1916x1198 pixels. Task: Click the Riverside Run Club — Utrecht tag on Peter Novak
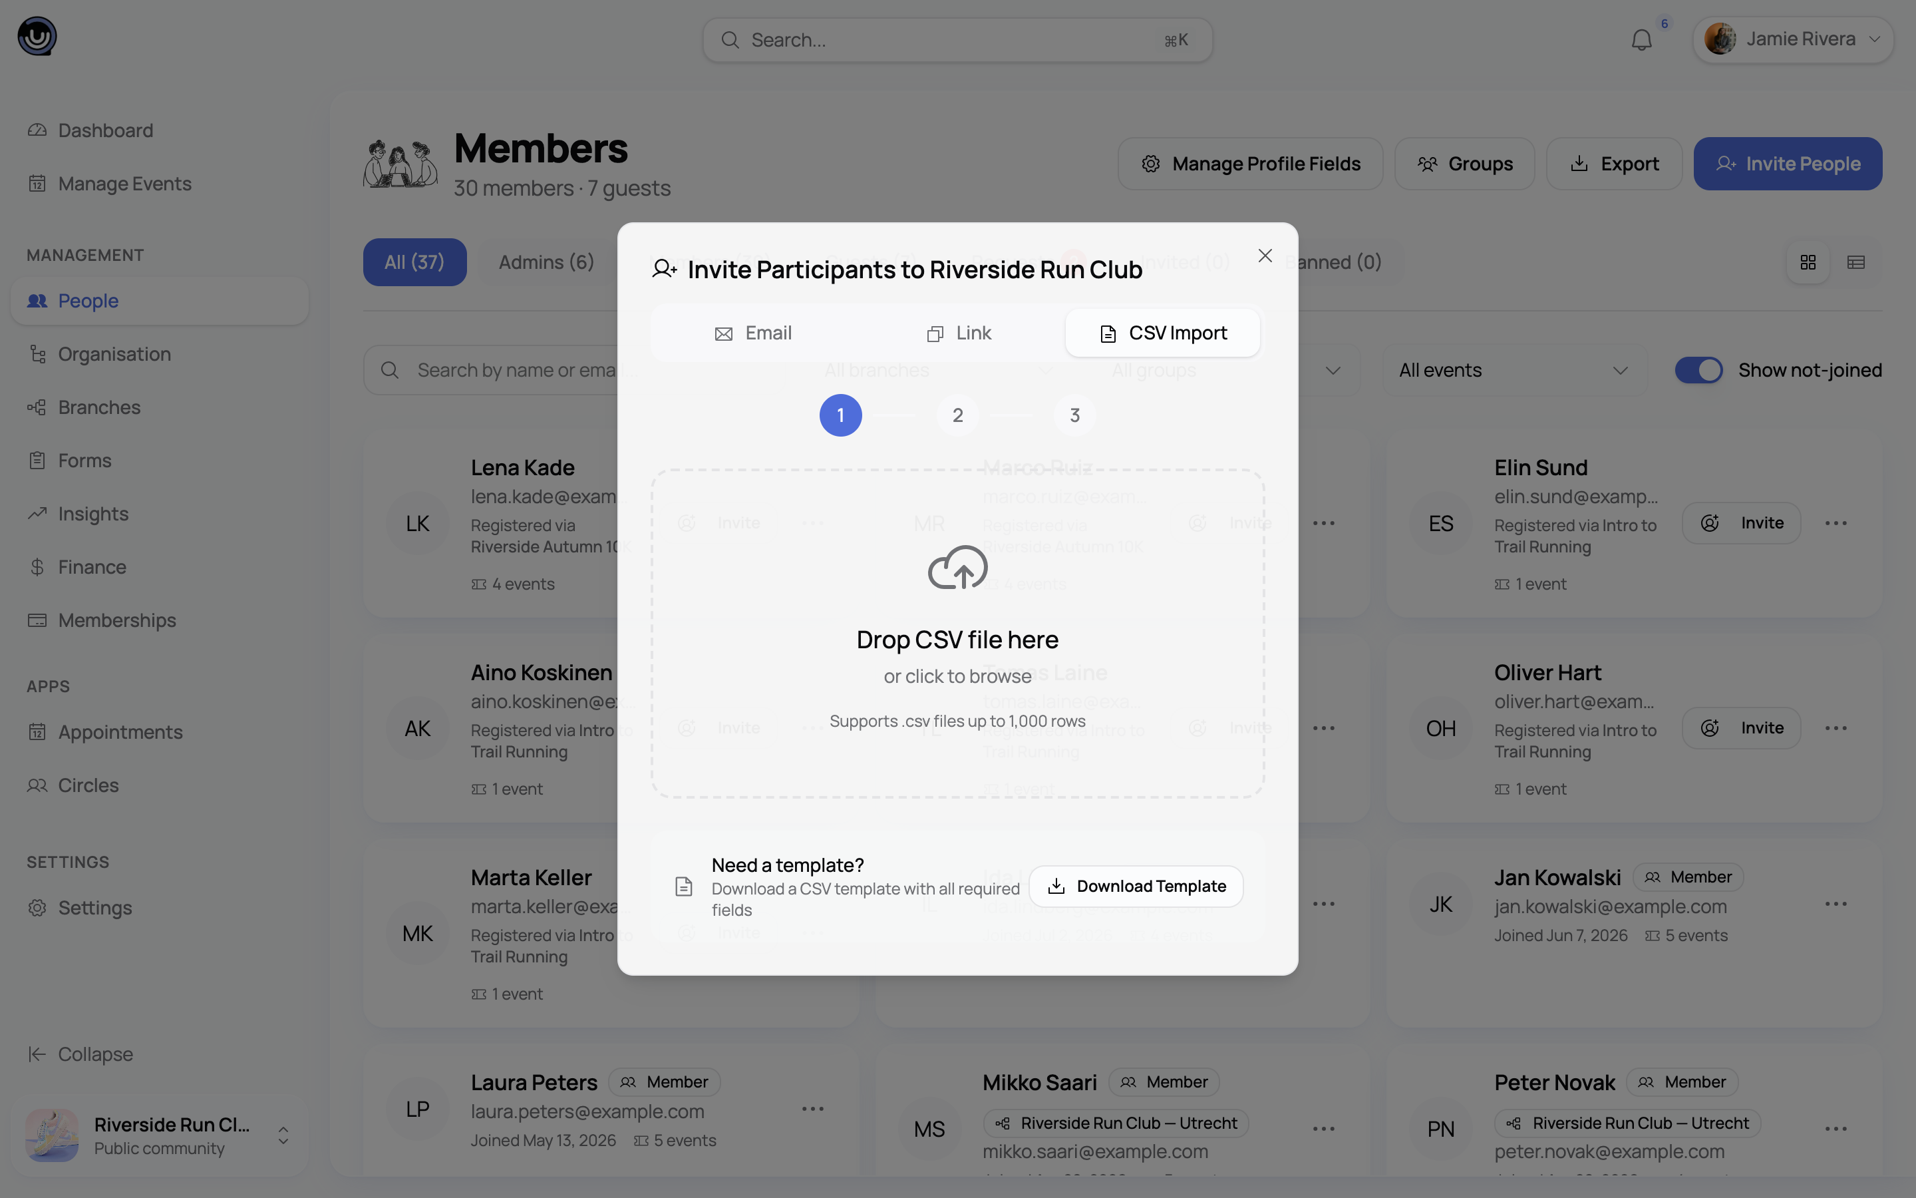point(1627,1123)
